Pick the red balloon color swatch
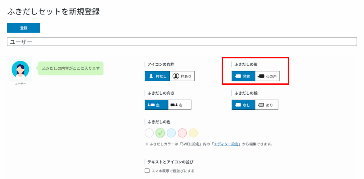This screenshot has width=364, height=179. (182, 133)
